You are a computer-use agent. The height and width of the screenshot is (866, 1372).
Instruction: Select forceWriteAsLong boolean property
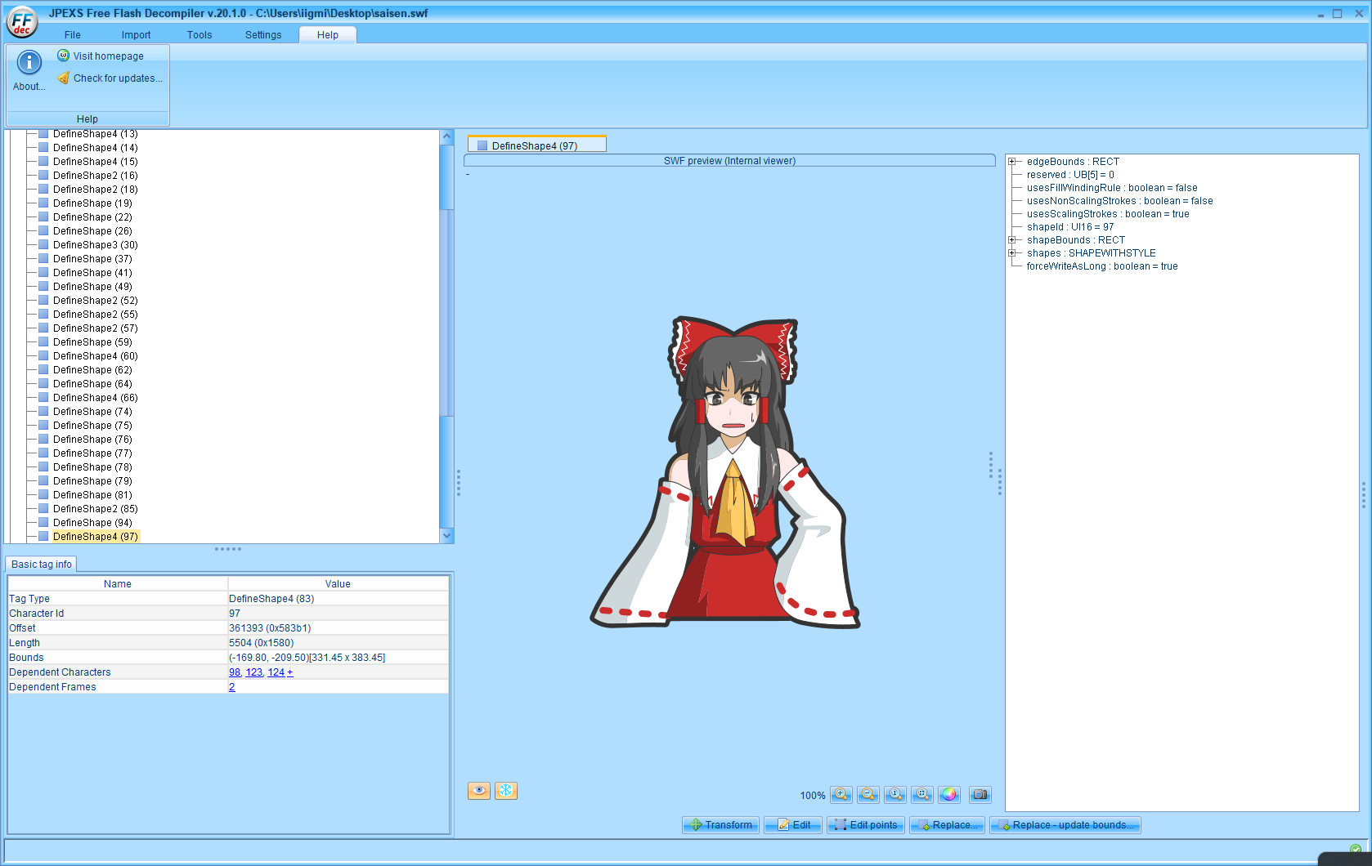click(1102, 266)
